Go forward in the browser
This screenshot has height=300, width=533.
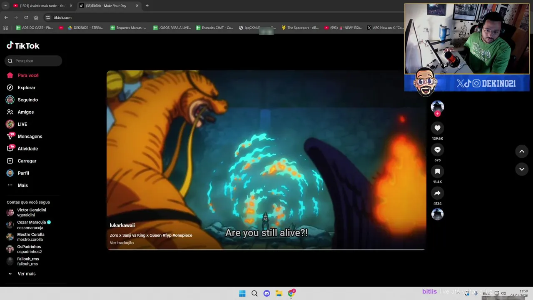point(16,17)
